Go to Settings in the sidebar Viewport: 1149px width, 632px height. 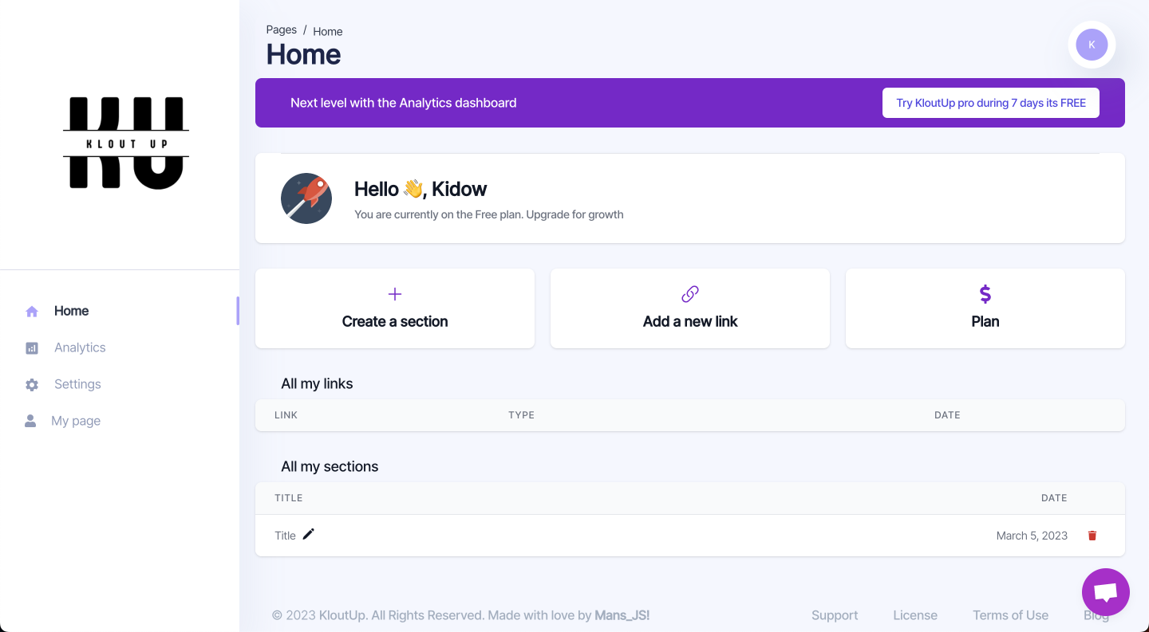(x=77, y=384)
